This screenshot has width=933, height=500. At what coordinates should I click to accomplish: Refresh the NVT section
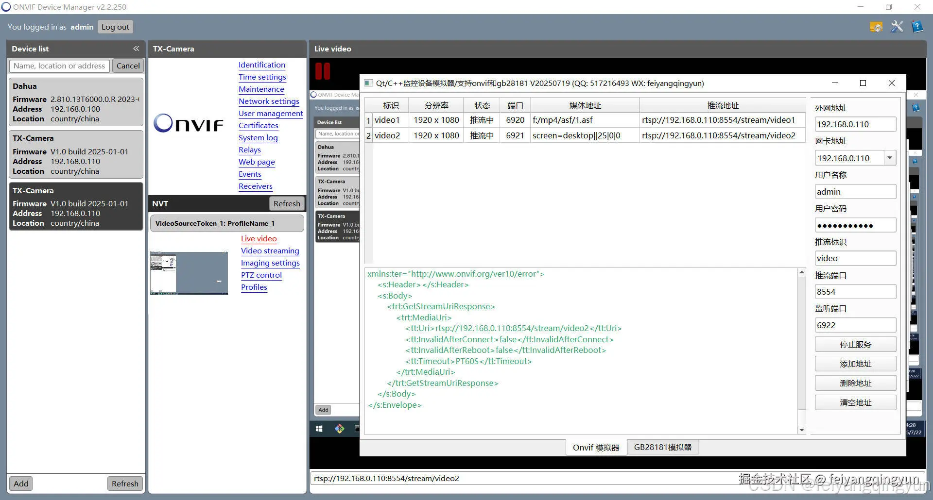(x=287, y=204)
